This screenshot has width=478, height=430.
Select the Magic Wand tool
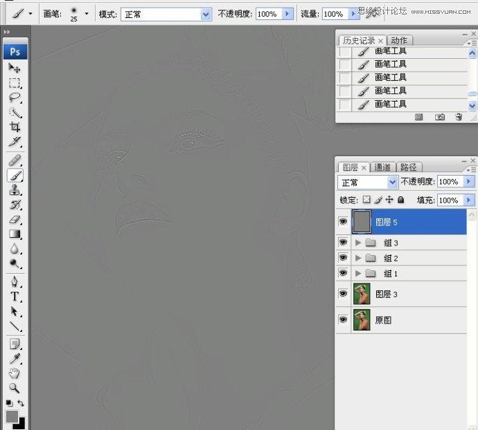[15, 112]
